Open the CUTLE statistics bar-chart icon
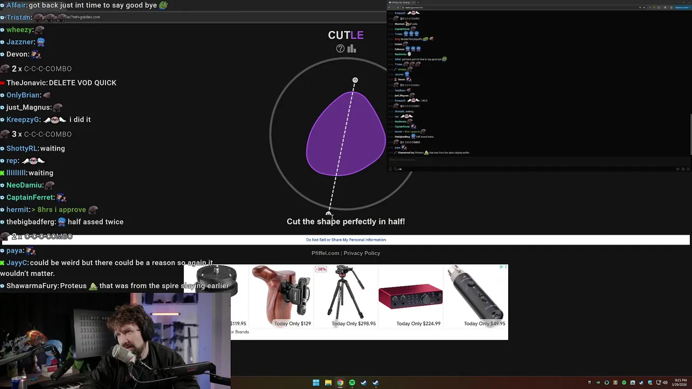 (x=351, y=49)
